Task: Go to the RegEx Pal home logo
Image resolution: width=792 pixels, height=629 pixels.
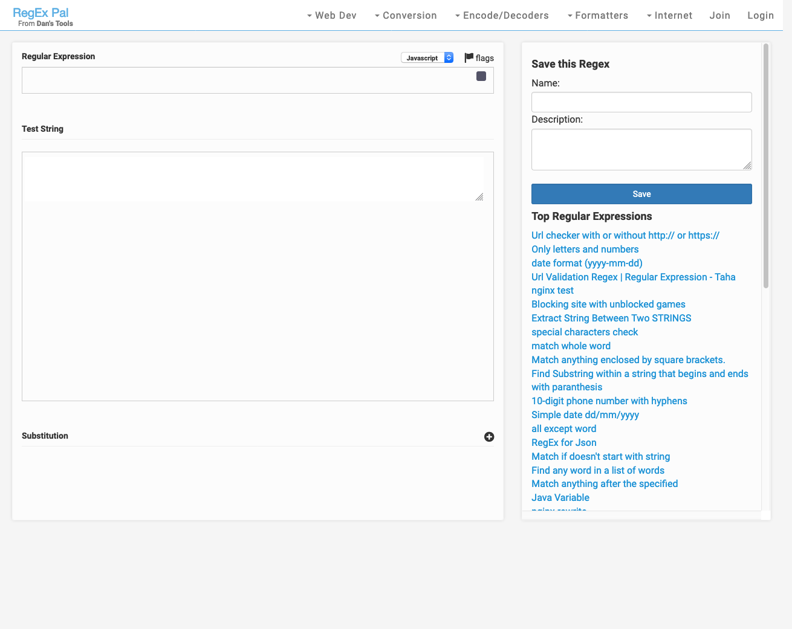Action: (41, 13)
